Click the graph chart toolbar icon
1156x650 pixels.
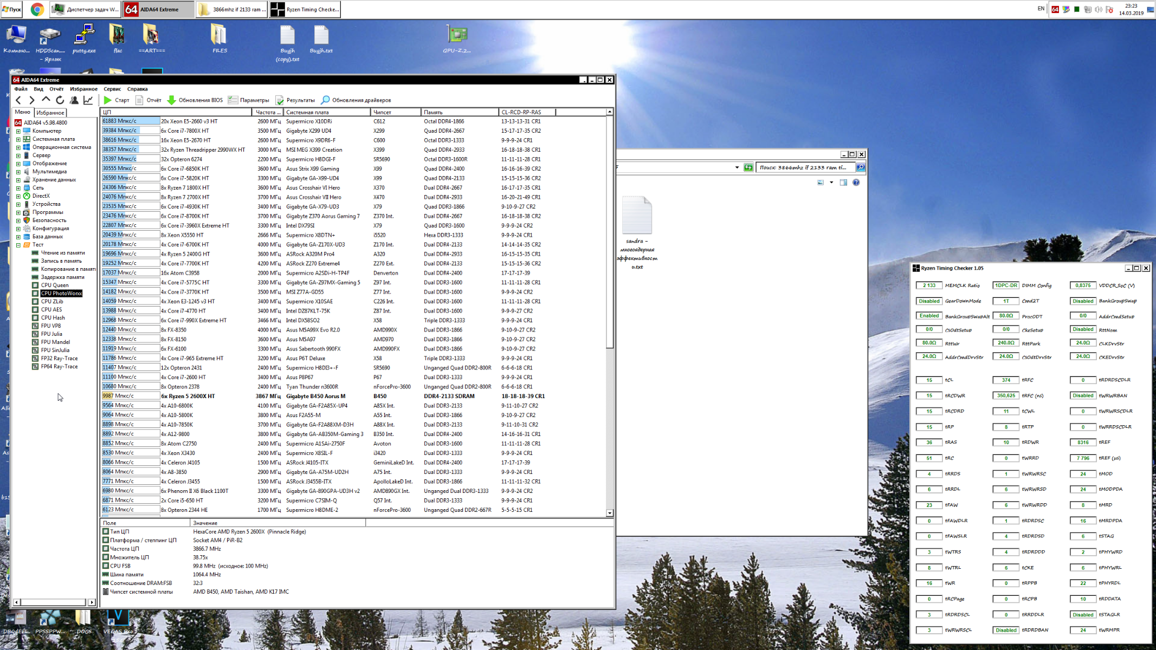88,100
